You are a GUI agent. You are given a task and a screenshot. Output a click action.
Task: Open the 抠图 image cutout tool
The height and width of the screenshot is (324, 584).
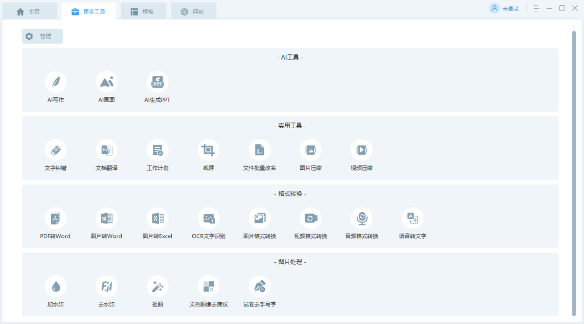click(157, 287)
